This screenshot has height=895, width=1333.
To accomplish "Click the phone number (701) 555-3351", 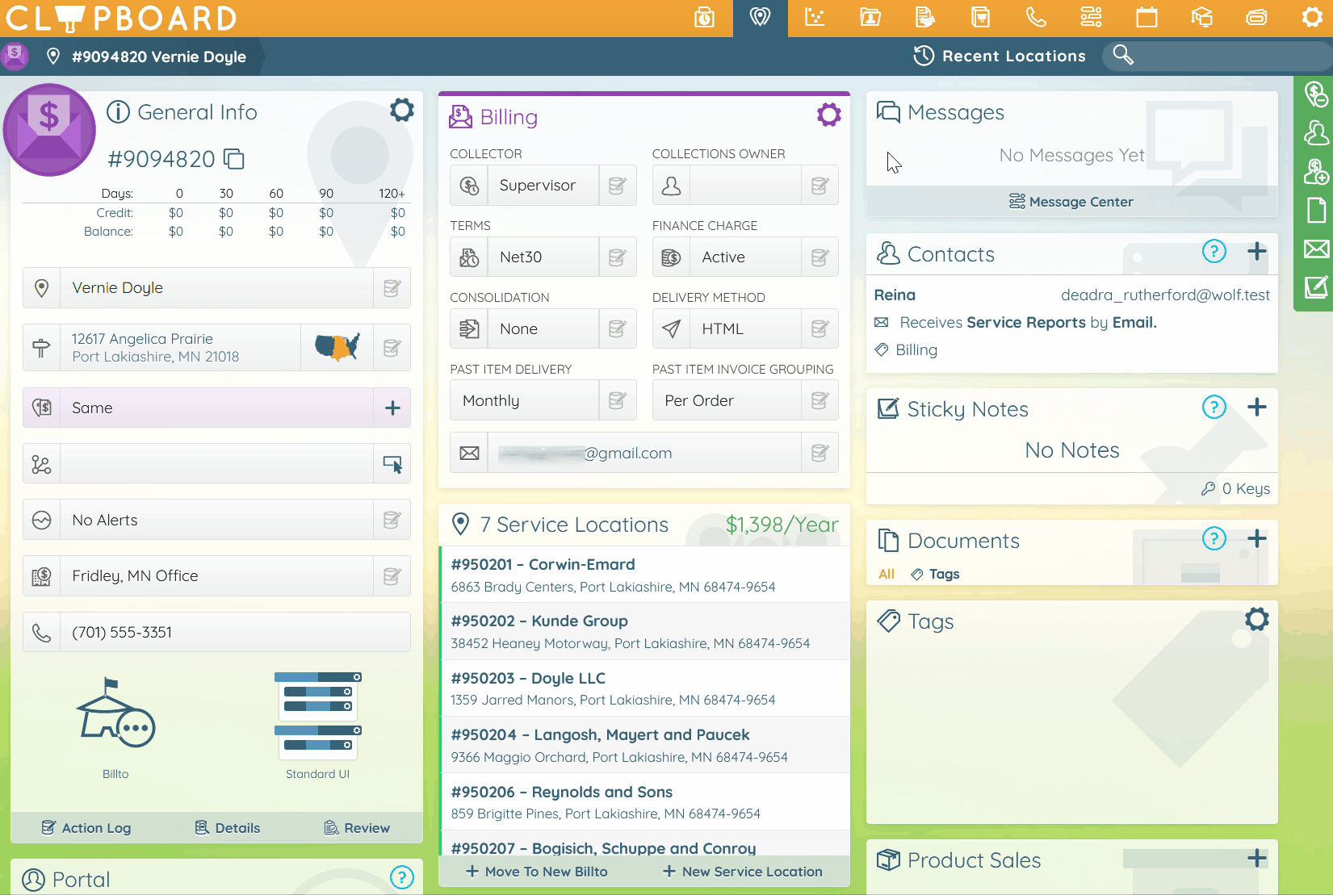I will (x=122, y=633).
